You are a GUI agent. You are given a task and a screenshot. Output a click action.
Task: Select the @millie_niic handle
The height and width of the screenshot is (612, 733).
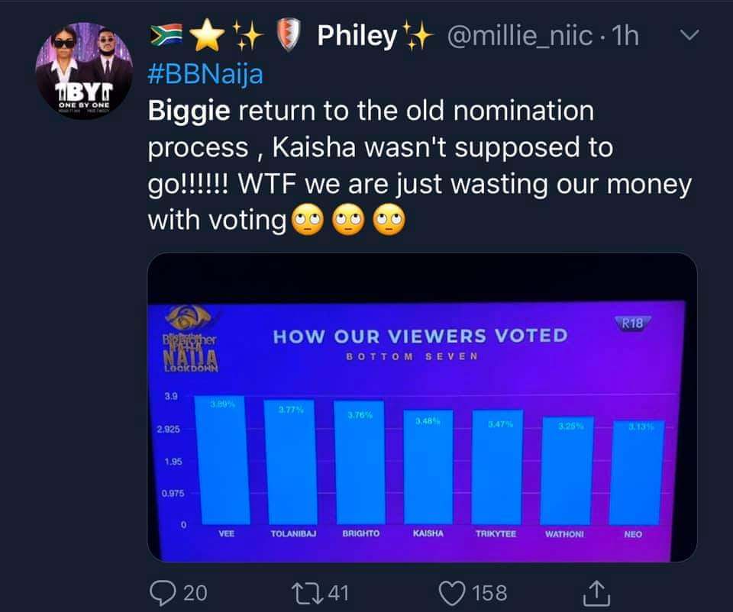(520, 36)
